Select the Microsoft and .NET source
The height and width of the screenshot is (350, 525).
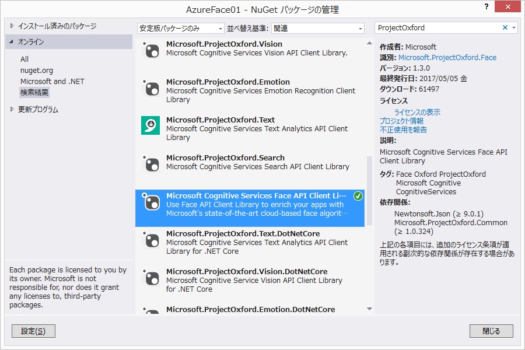click(52, 82)
